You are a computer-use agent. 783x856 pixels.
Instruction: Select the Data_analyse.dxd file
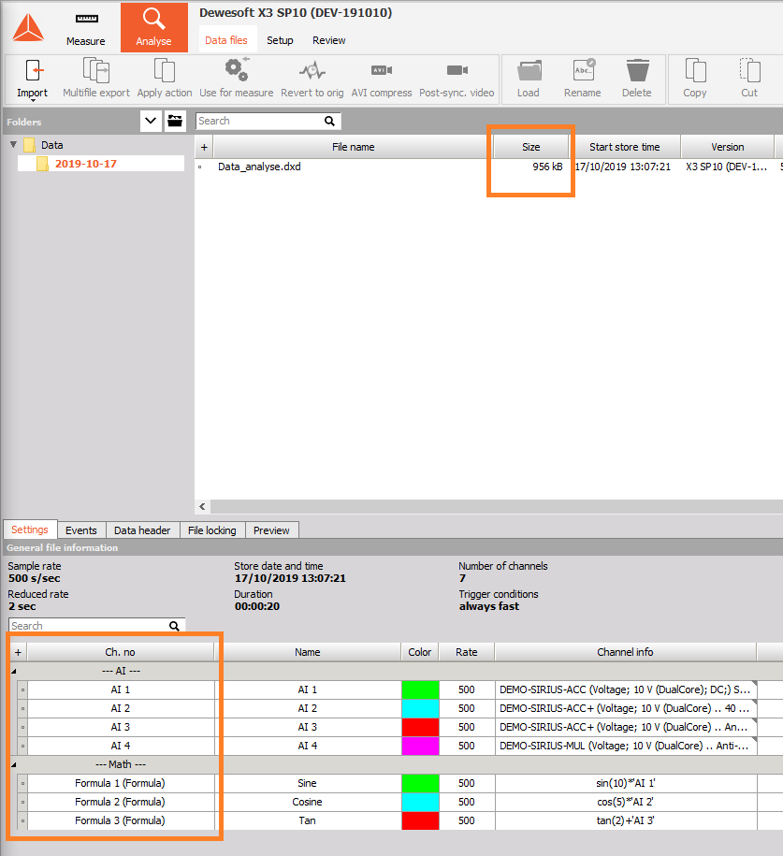(x=259, y=167)
